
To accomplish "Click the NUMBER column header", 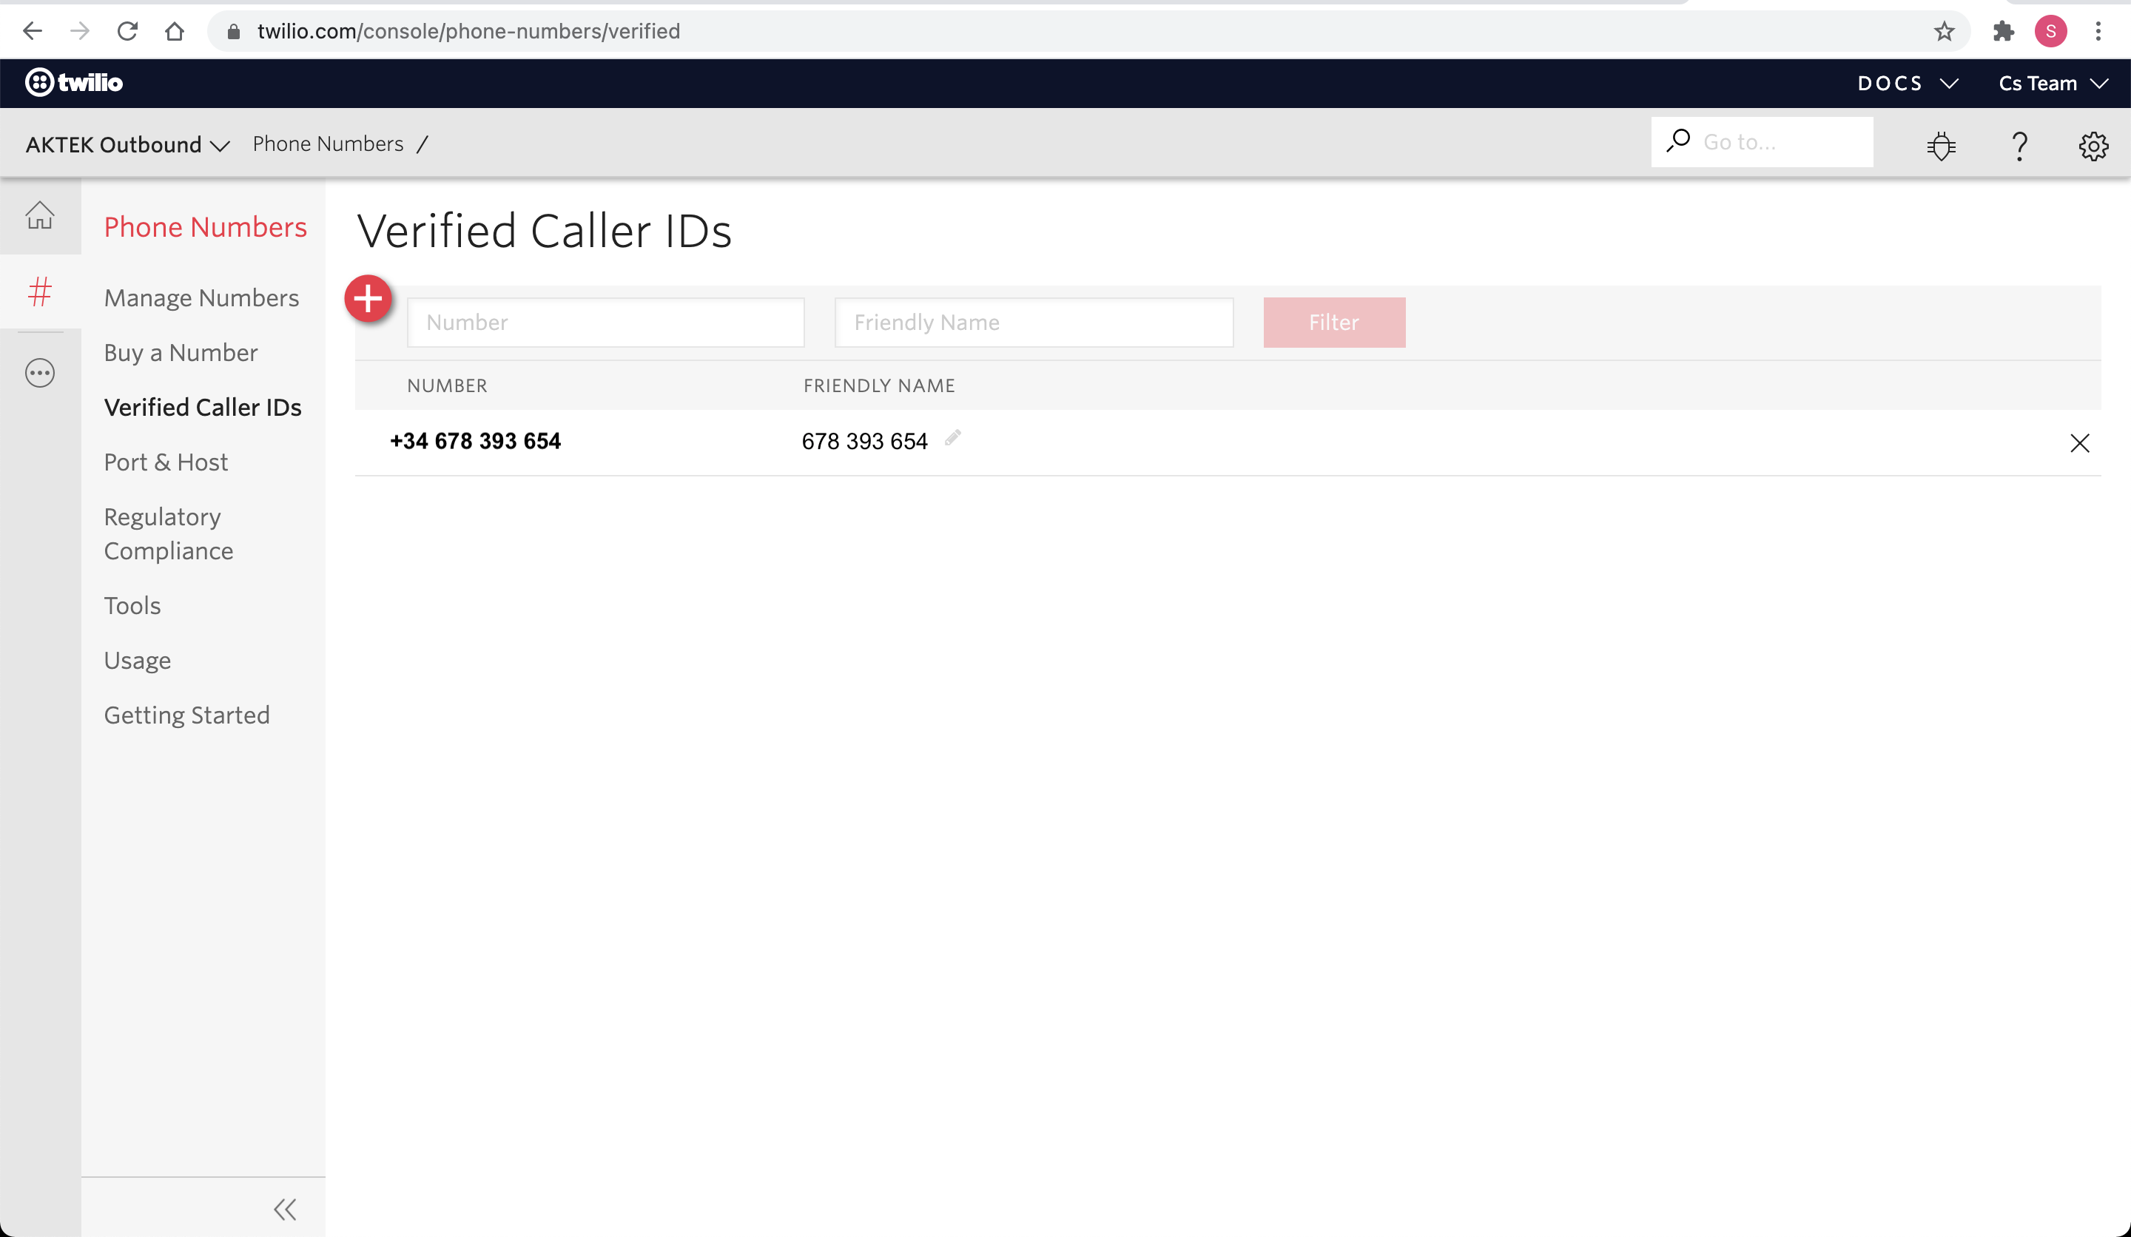I will pyautogui.click(x=446, y=385).
